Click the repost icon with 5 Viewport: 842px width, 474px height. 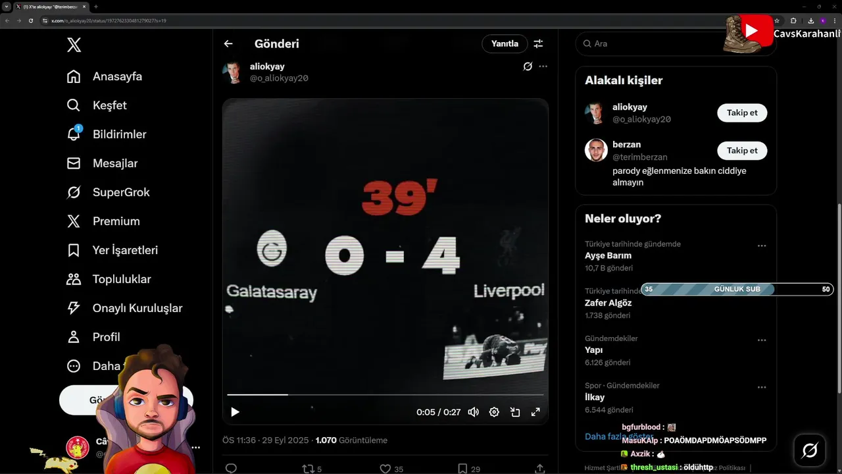312,469
